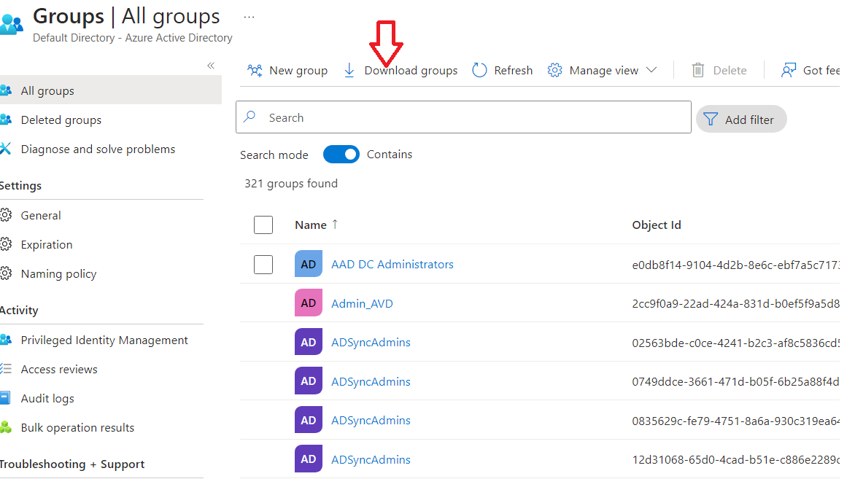Open ADSyncAdmins group with ID 12d31068
The height and width of the screenshot is (487, 847).
(x=371, y=459)
